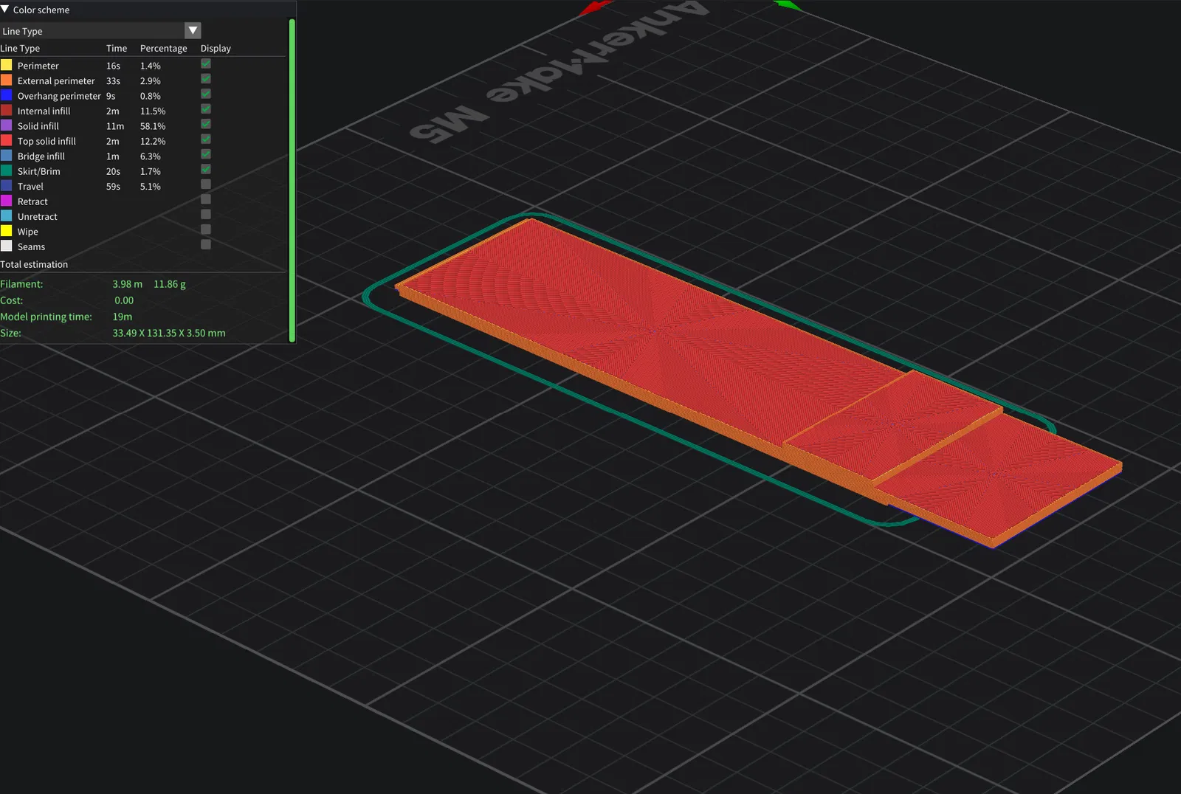The width and height of the screenshot is (1181, 794).
Task: Uncheck Top solid infill display
Action: [206, 139]
